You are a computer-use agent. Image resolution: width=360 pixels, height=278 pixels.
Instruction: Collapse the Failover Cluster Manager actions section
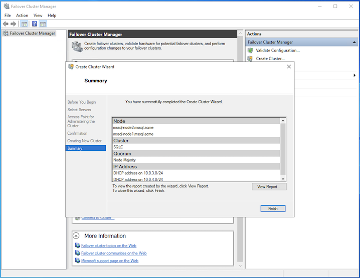[x=354, y=42]
